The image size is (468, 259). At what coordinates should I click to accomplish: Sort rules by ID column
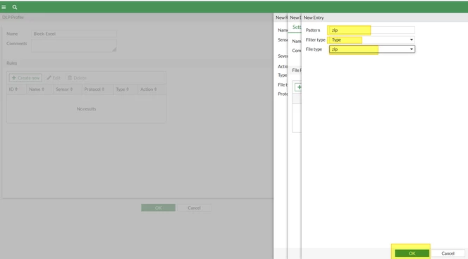click(x=13, y=89)
